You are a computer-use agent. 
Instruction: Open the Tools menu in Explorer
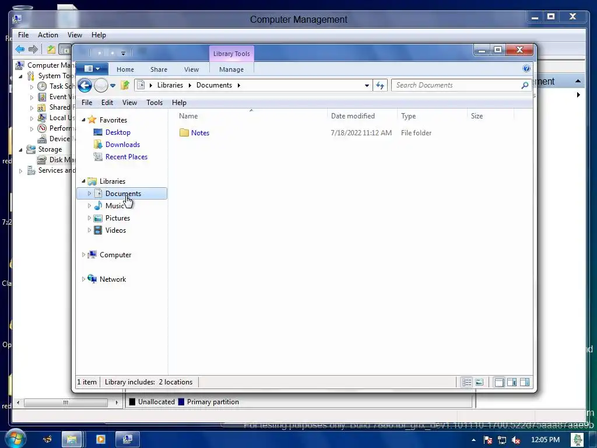point(154,103)
